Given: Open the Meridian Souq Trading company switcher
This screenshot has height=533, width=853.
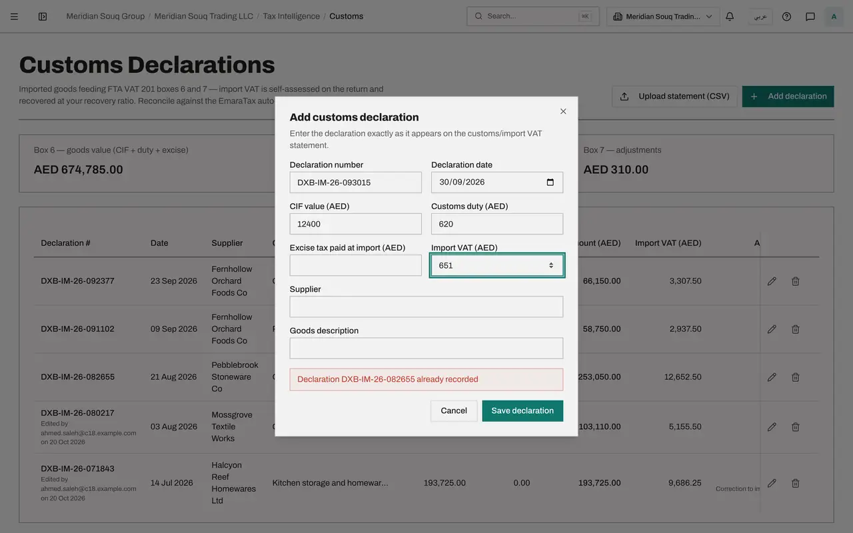Looking at the screenshot, I should pyautogui.click(x=663, y=17).
